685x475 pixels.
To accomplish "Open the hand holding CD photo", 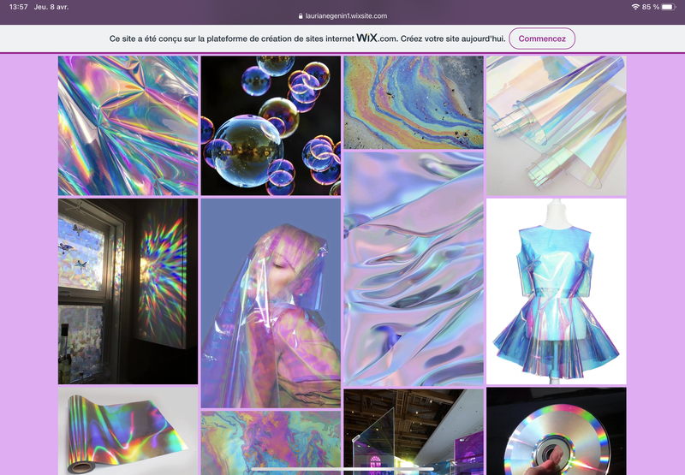I will 556,431.
